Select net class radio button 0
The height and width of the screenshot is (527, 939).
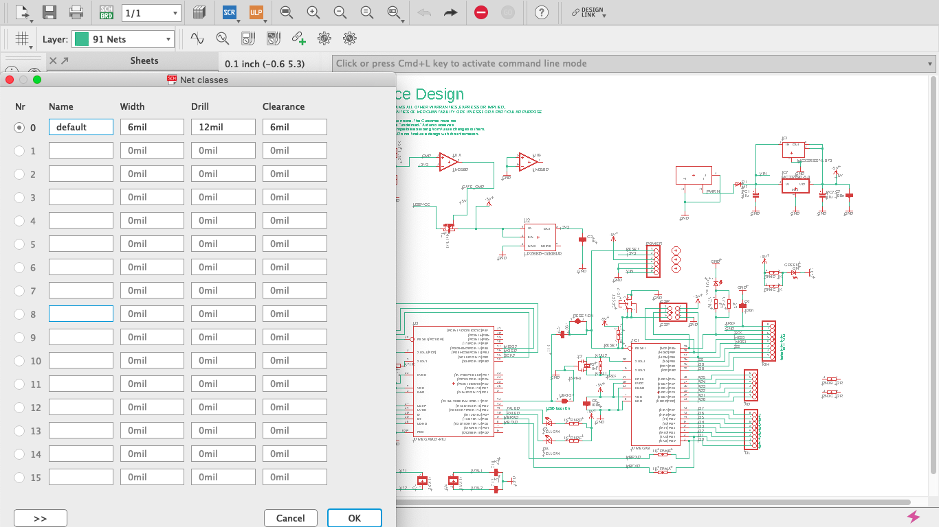click(19, 127)
